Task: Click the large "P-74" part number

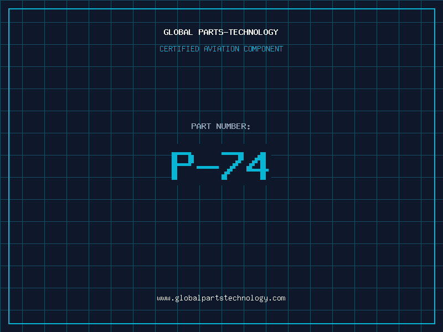Action: click(x=220, y=165)
